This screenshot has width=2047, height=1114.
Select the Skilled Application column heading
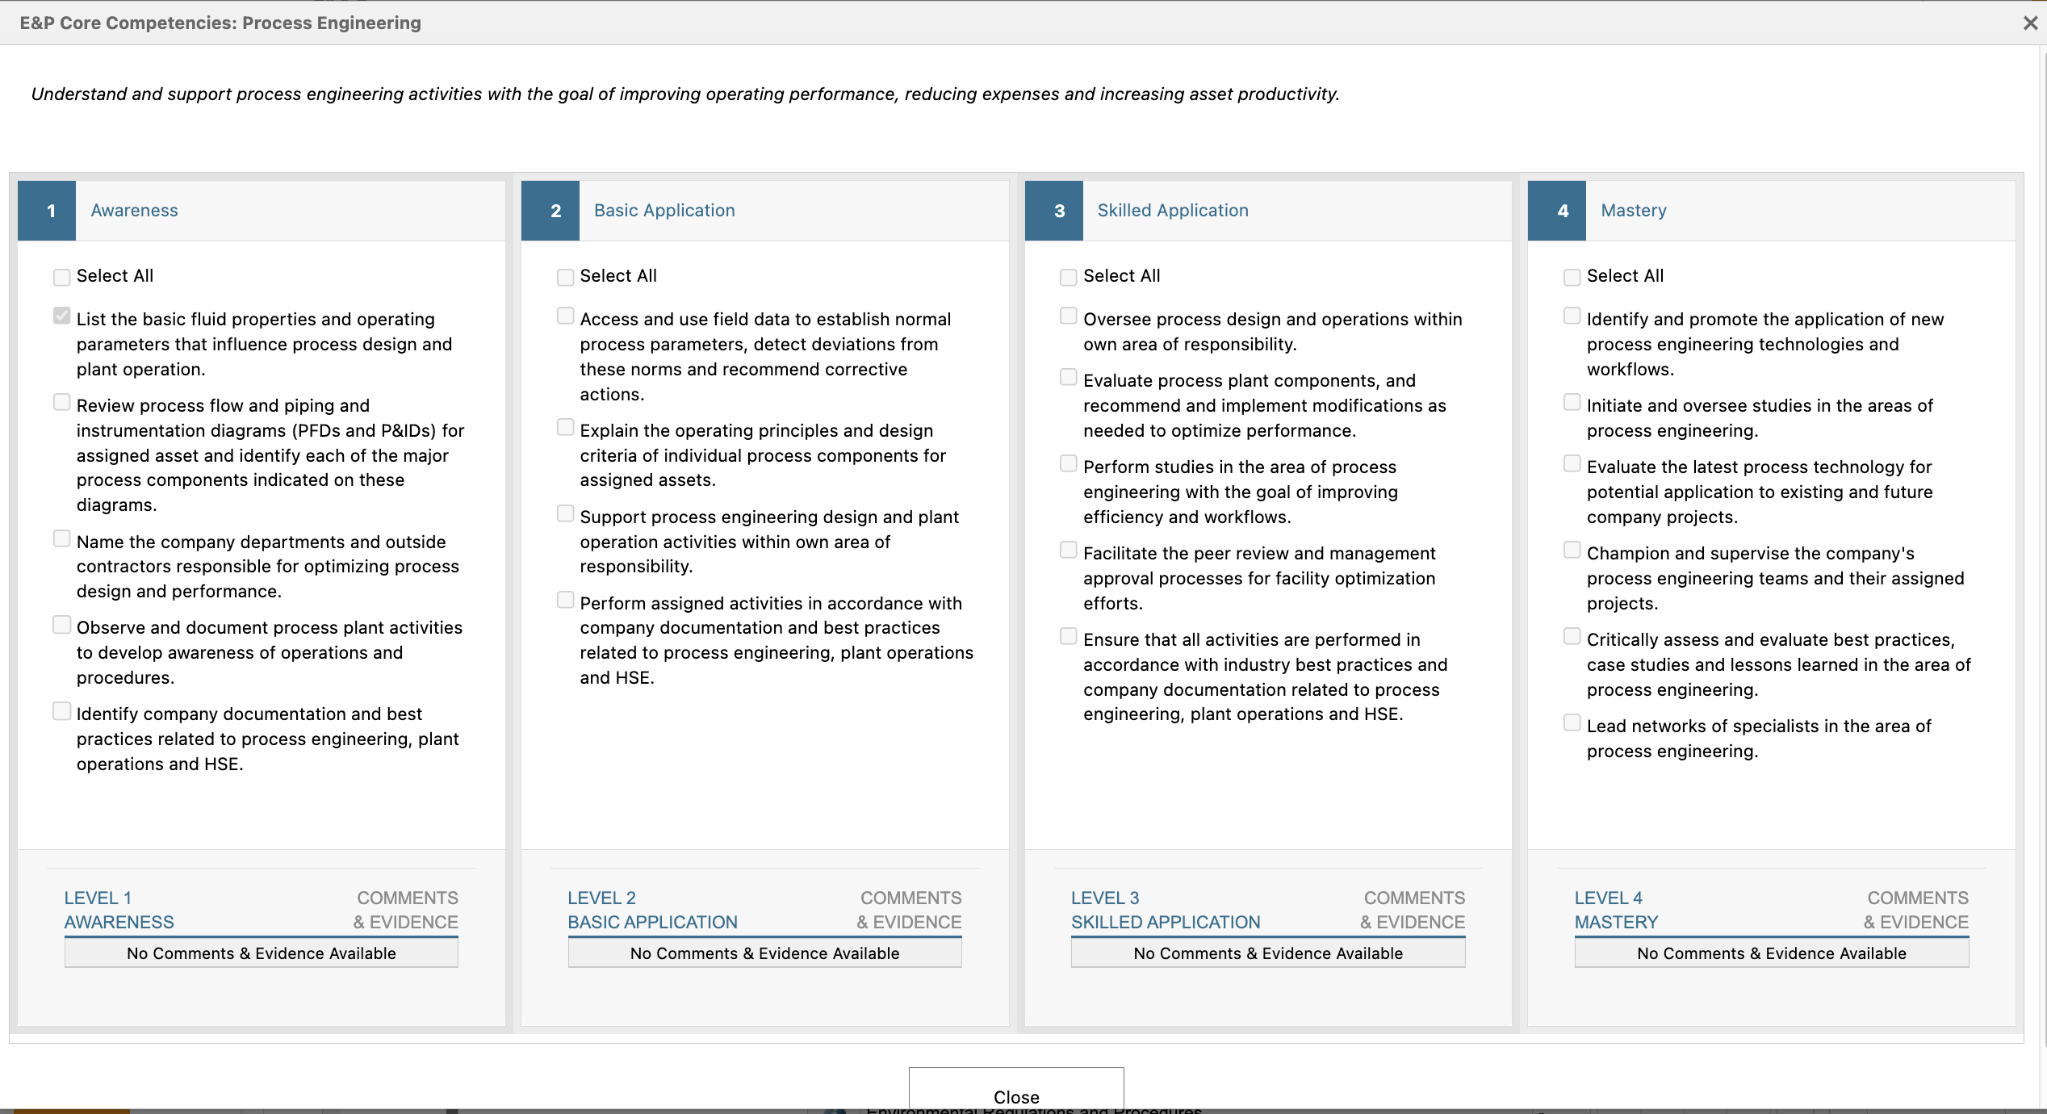[1173, 211]
